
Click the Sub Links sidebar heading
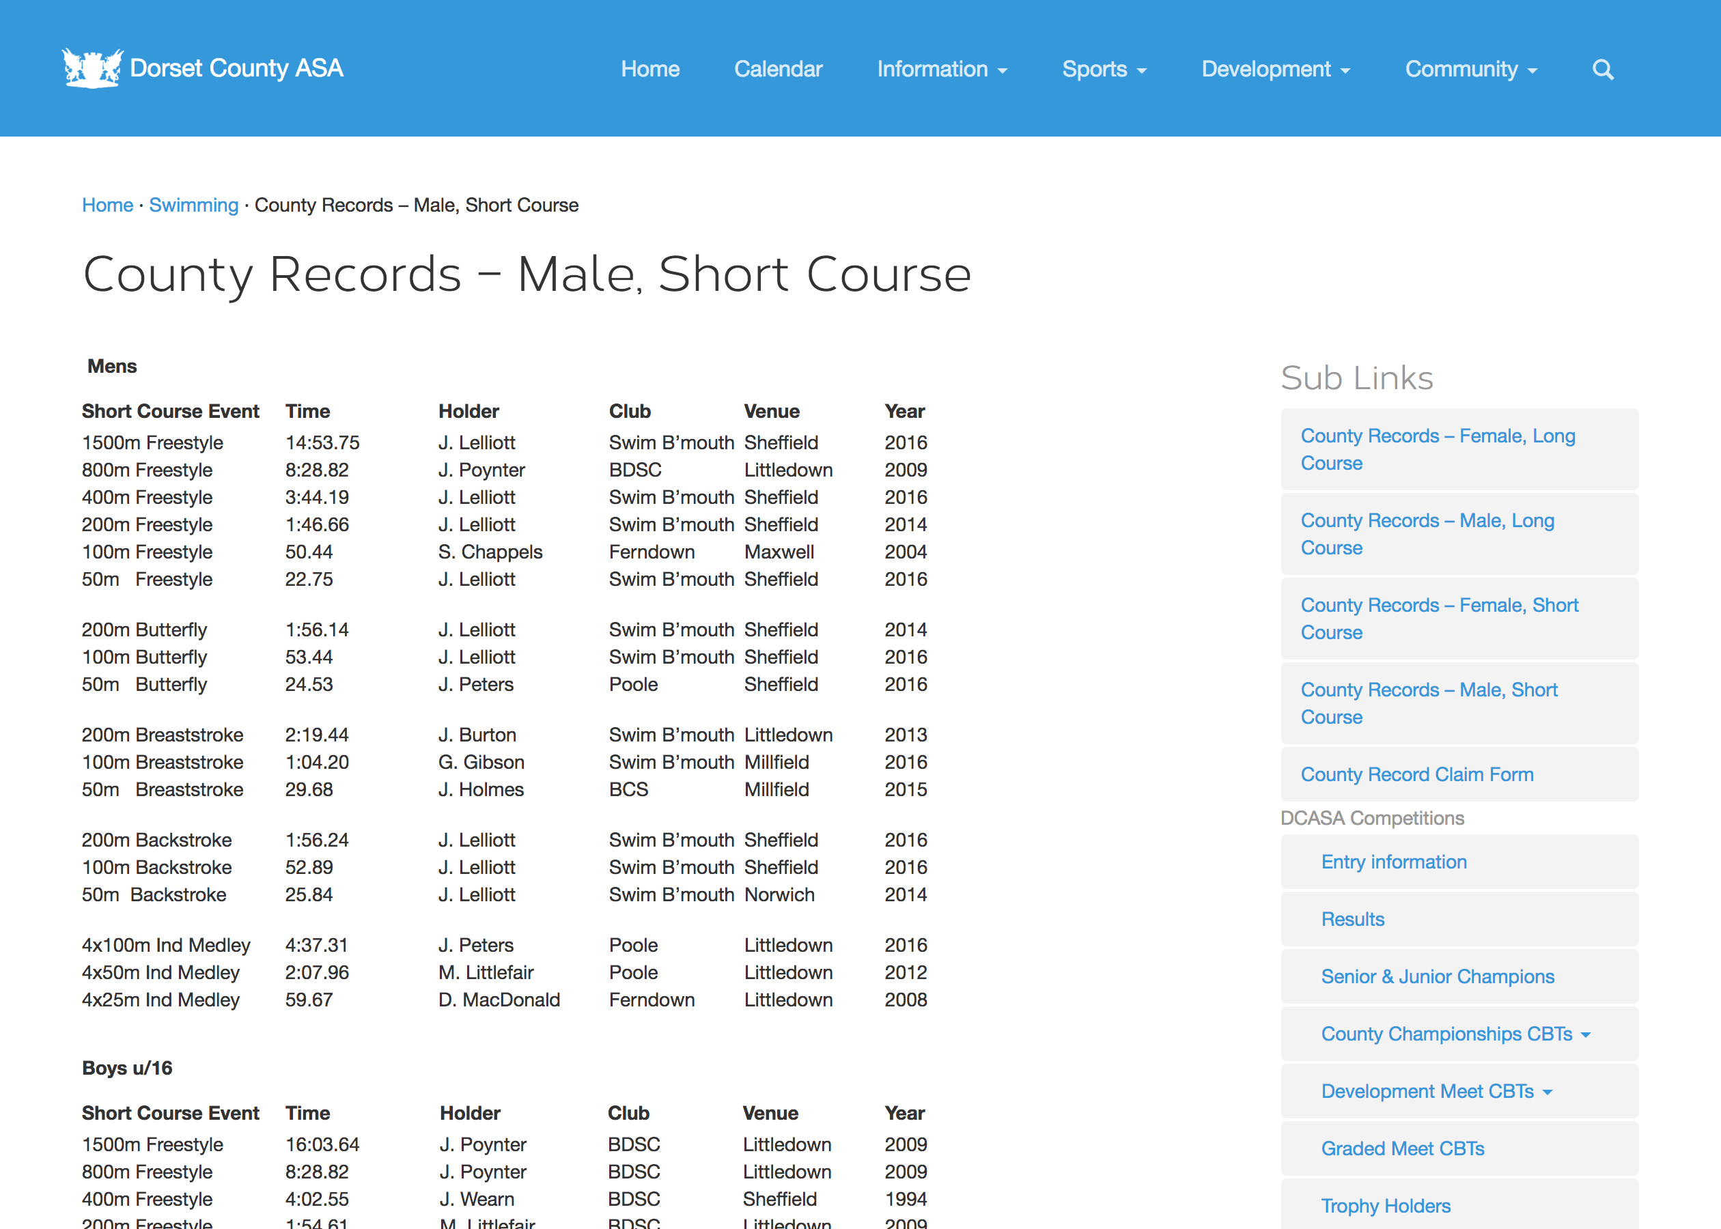click(1357, 378)
